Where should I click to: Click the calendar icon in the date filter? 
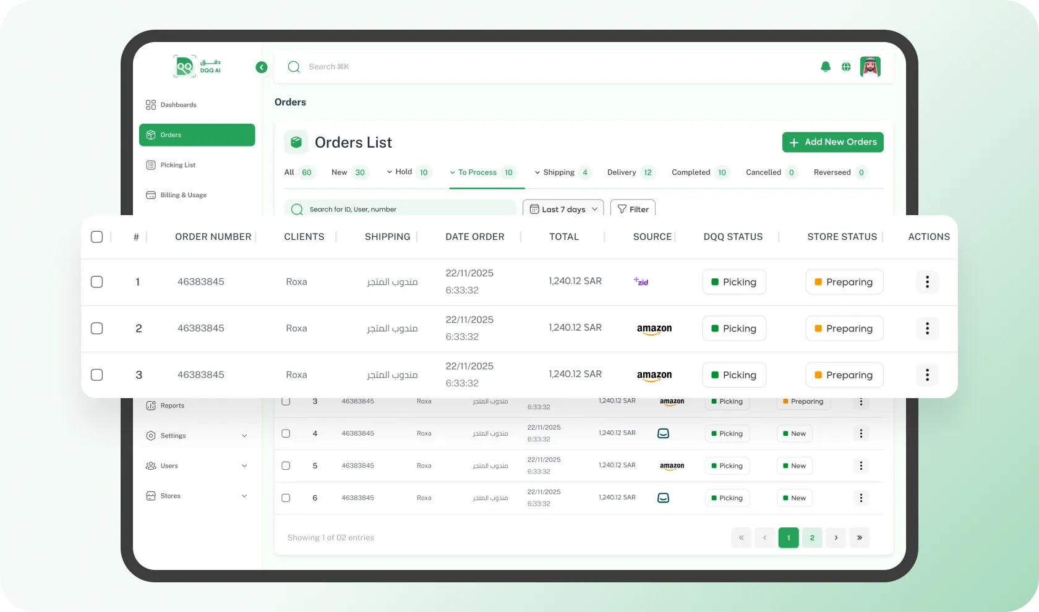(x=534, y=209)
